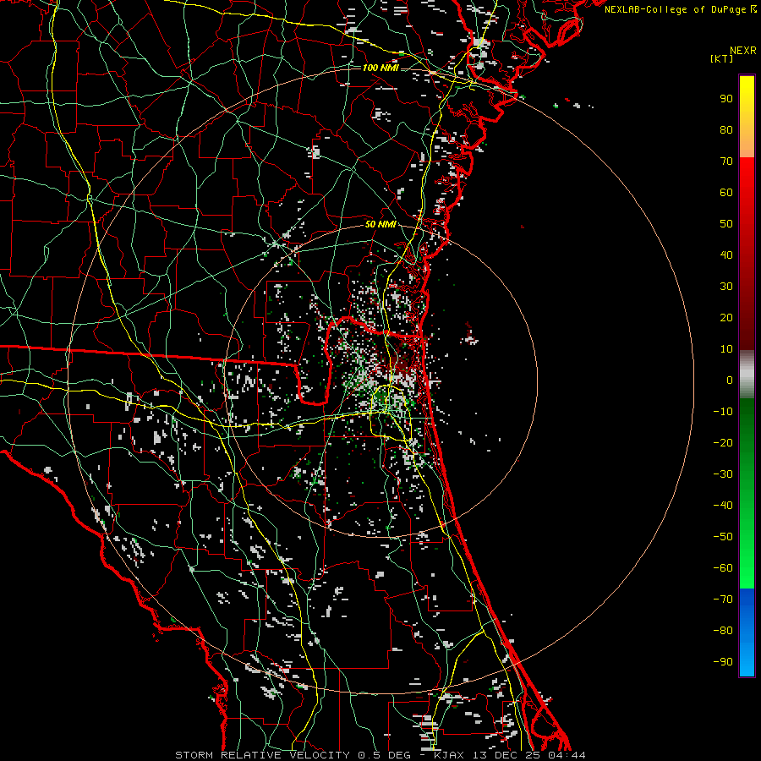Click the NEXR label above the color scale
Viewport: 761px width, 761px height.
[x=742, y=51]
